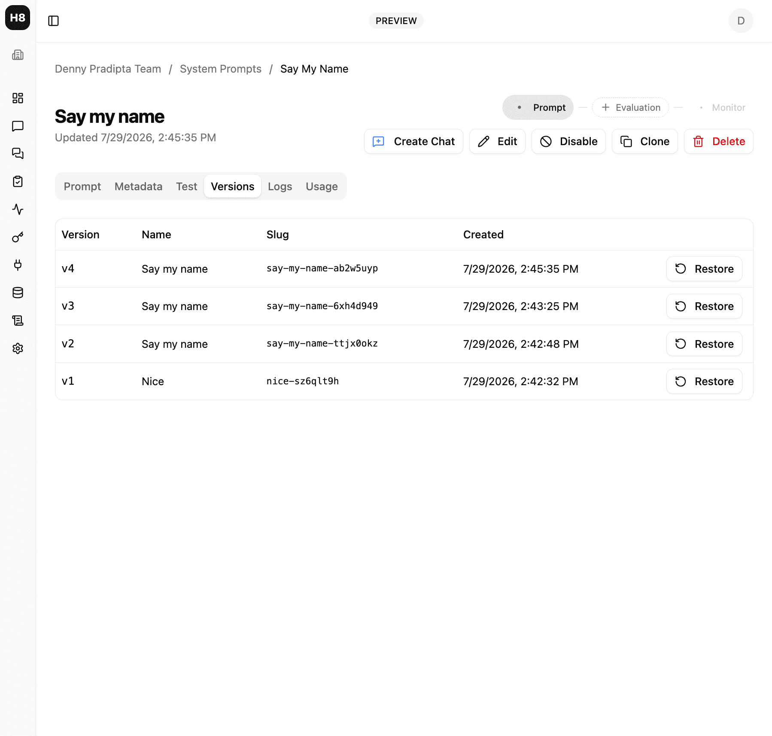The height and width of the screenshot is (736, 772).
Task: Open the plug integrations sidebar icon
Action: (18, 265)
